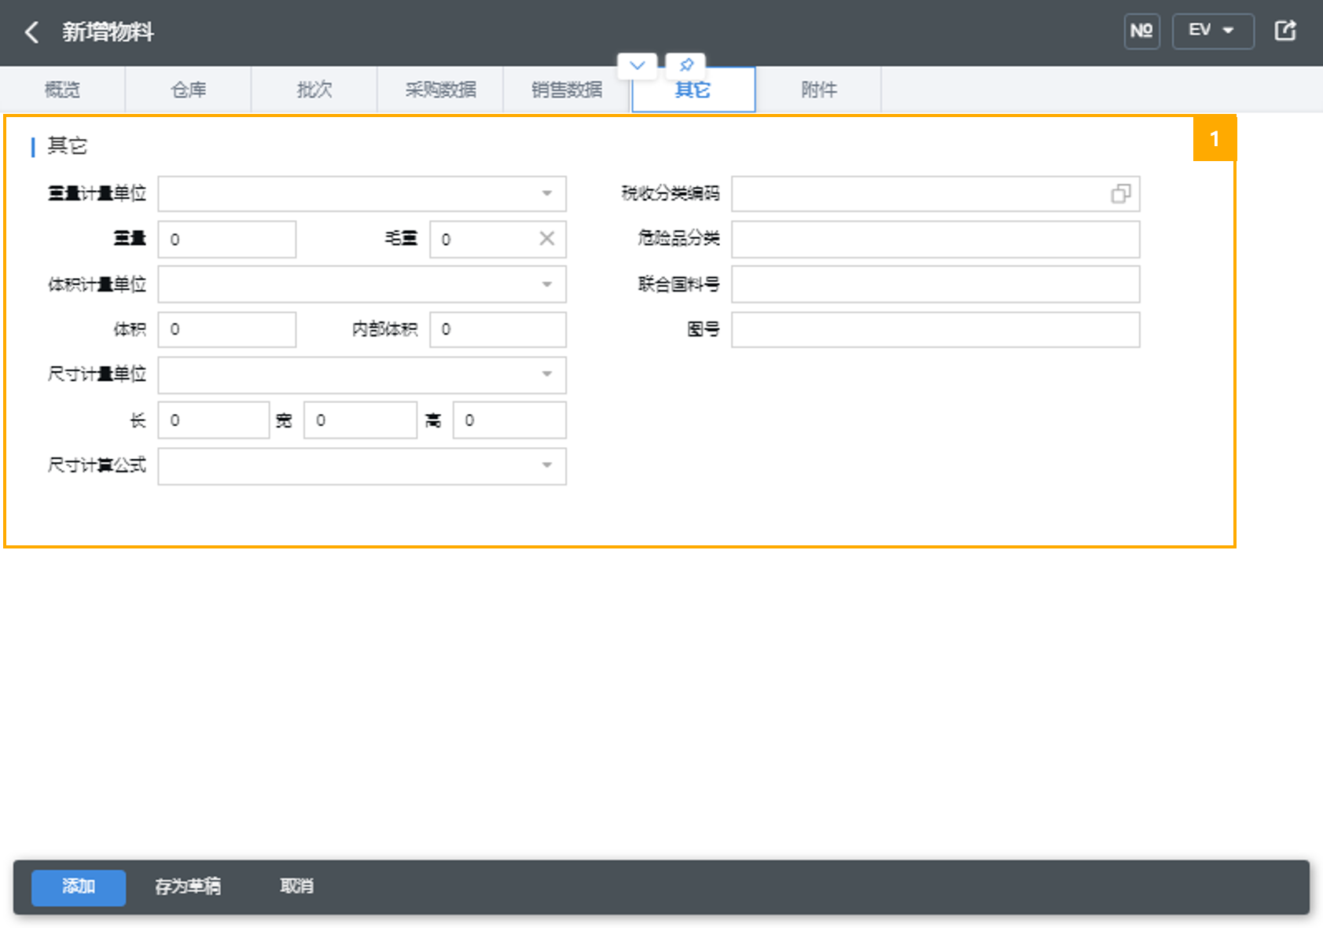
Task: Click the No numbering icon button
Action: (x=1141, y=31)
